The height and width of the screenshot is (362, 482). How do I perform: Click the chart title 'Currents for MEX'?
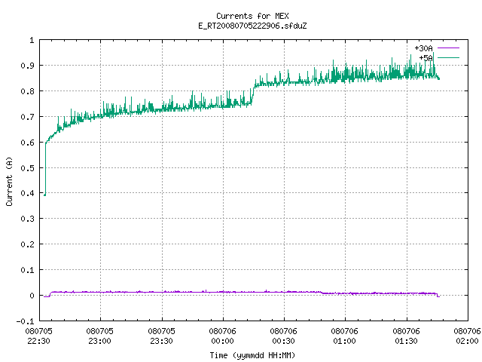252,16
